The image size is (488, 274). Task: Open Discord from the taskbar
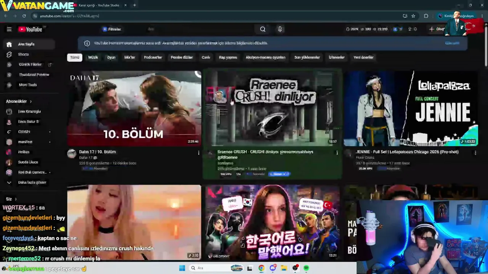[x=273, y=268]
